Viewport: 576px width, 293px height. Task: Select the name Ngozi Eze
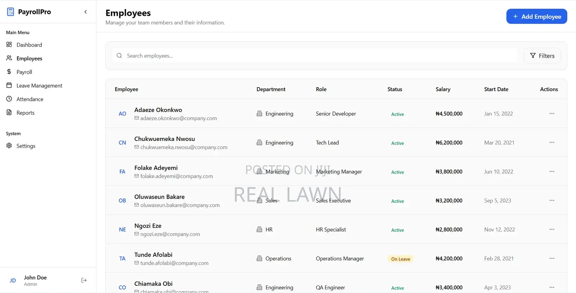(x=148, y=226)
